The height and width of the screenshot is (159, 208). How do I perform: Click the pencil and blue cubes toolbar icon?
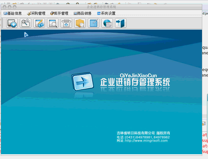coord(39,23)
